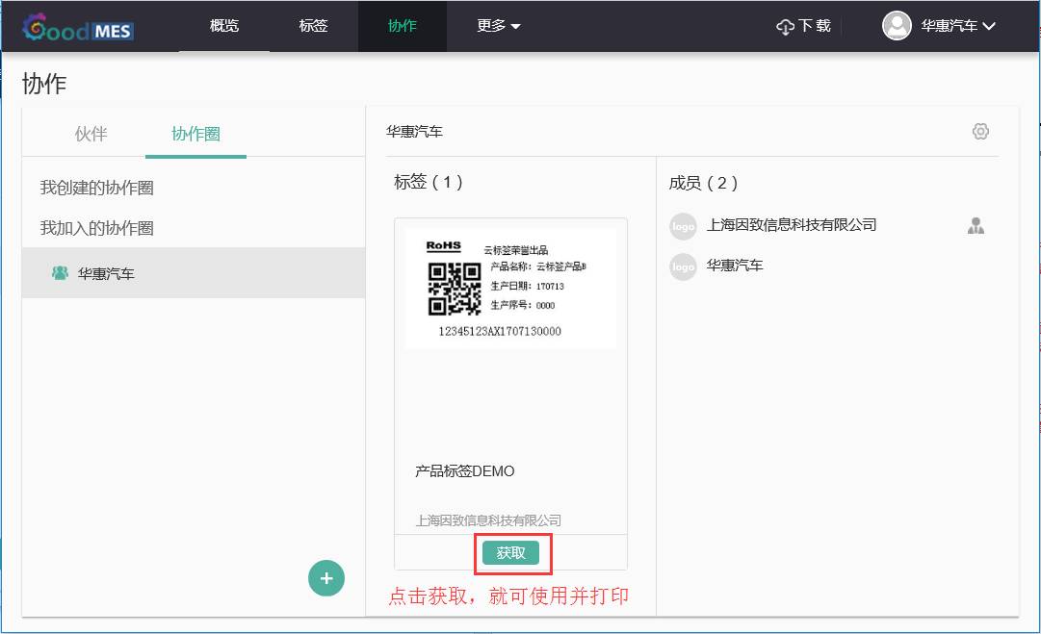Open the 概览 overview tab
1041x634 pixels.
(x=223, y=26)
